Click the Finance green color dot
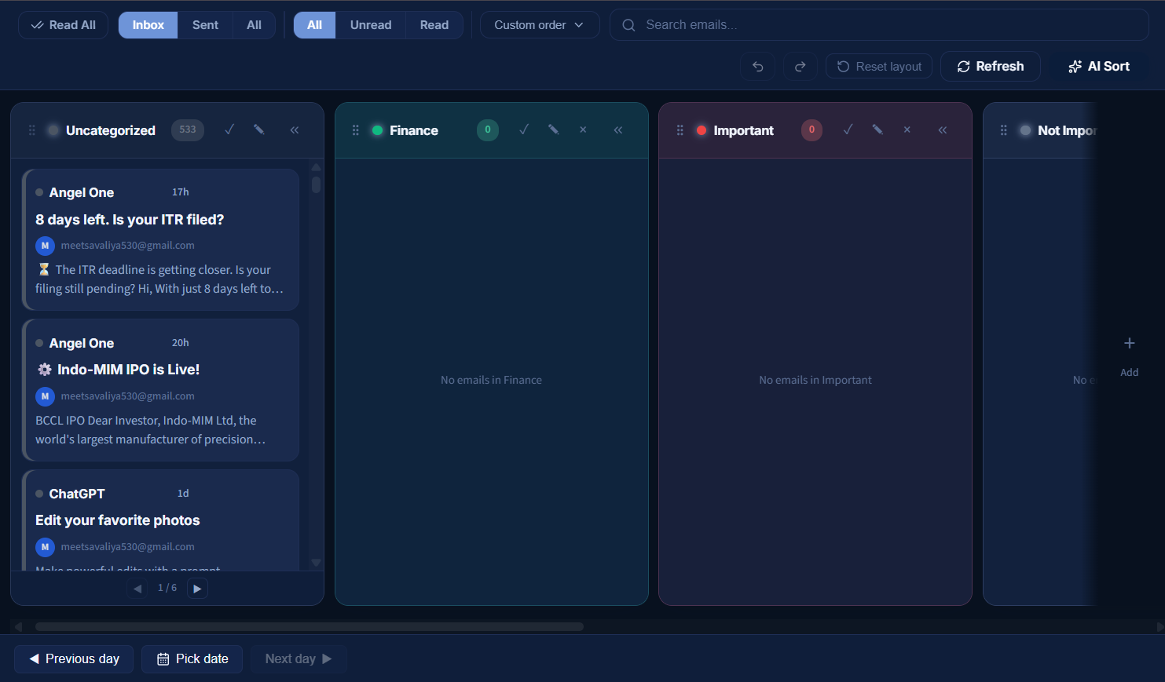The height and width of the screenshot is (682, 1165). coord(378,130)
